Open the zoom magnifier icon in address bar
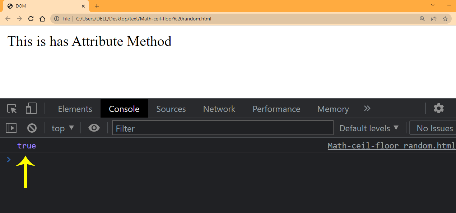Screen dimensions: 456x213 (422, 19)
